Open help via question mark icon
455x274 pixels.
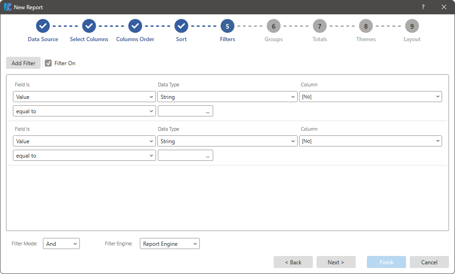(423, 7)
